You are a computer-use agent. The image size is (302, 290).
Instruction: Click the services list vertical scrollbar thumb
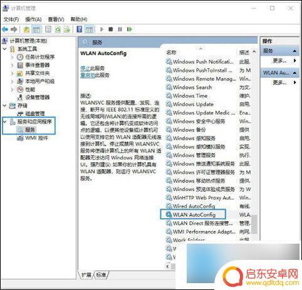point(254,224)
